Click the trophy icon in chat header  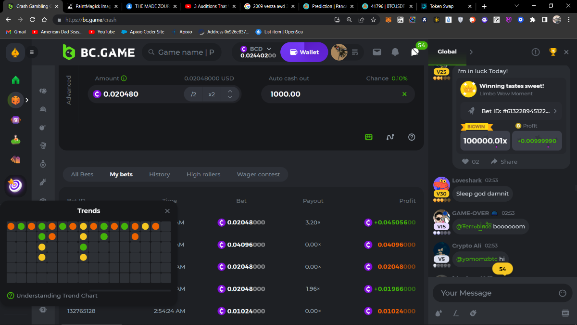[553, 52]
